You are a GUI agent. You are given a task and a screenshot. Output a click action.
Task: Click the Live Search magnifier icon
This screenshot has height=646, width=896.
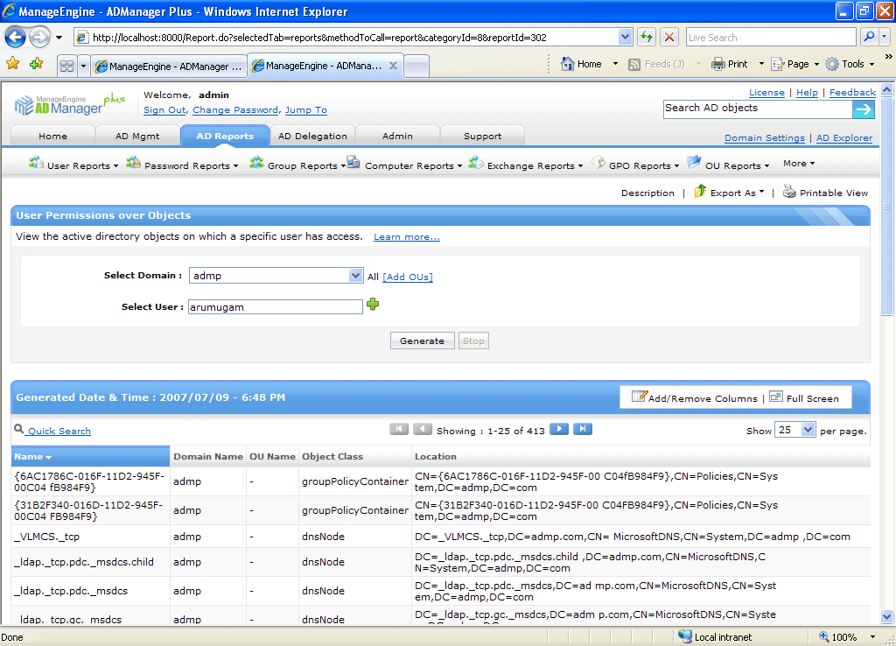click(869, 37)
